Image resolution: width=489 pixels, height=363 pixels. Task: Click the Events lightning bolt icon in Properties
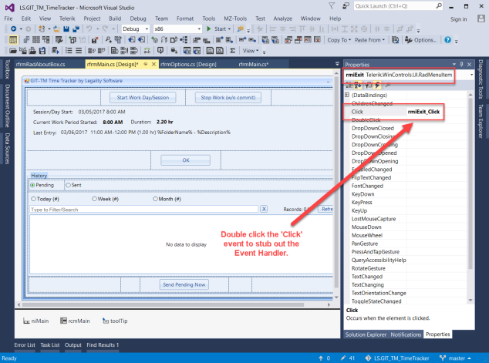pos(377,85)
